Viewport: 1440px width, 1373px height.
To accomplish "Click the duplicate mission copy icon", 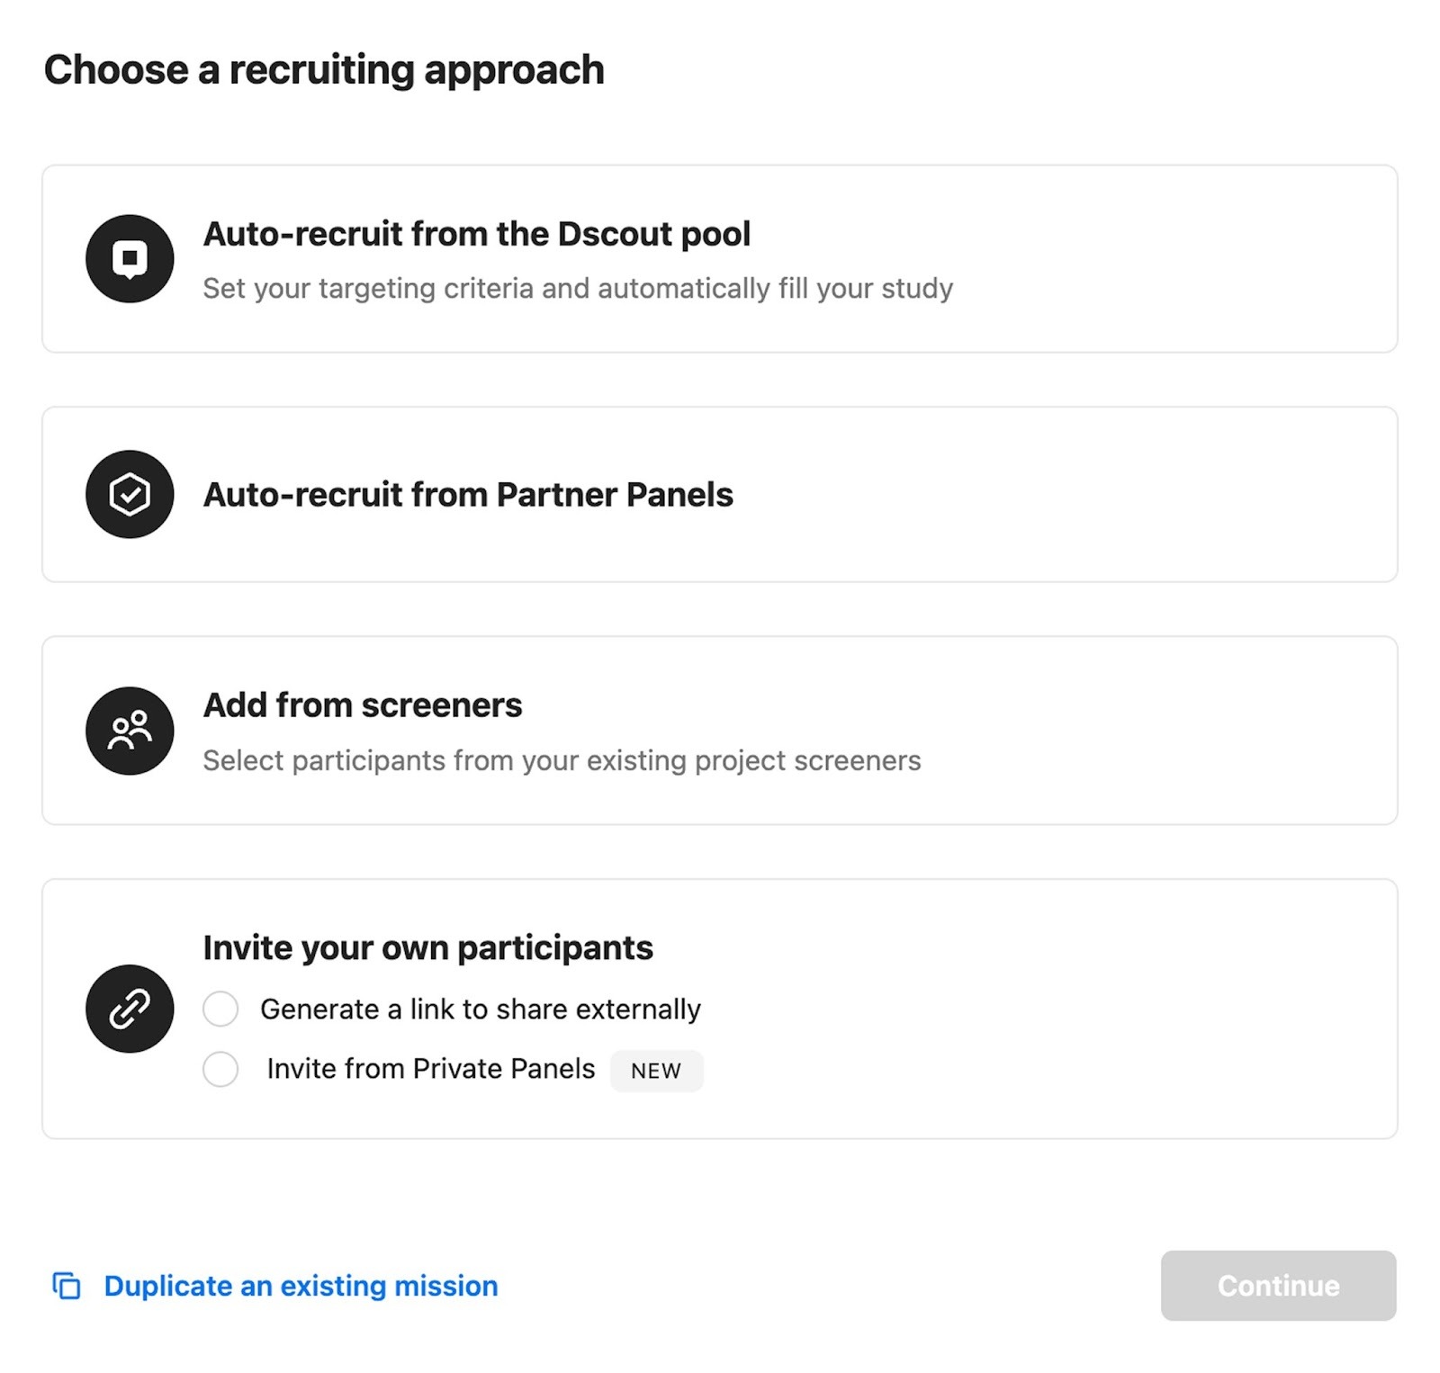I will (67, 1286).
